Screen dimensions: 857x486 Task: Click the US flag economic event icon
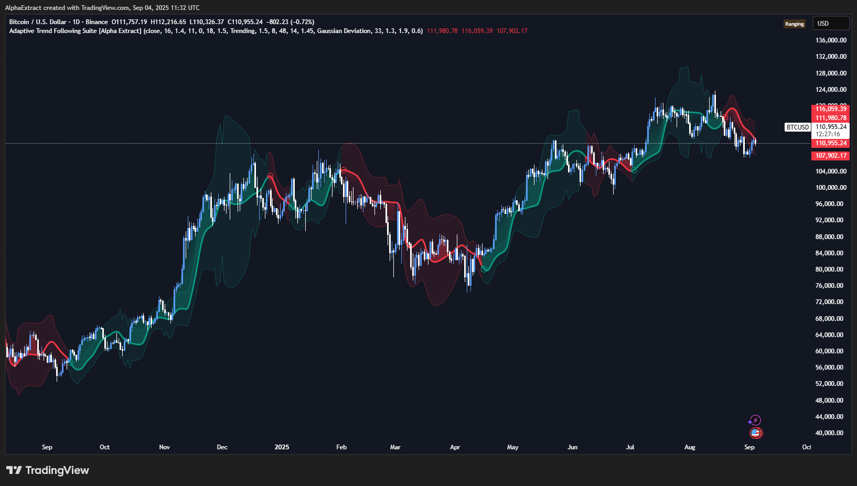(x=756, y=433)
